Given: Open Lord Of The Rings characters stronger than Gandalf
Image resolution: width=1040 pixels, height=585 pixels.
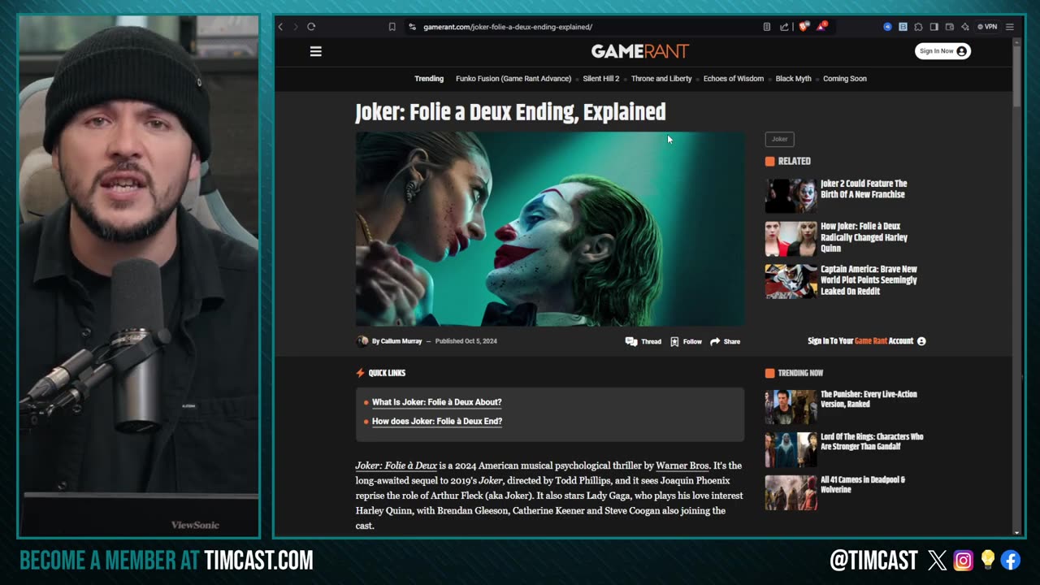Looking at the screenshot, I should tap(872, 442).
